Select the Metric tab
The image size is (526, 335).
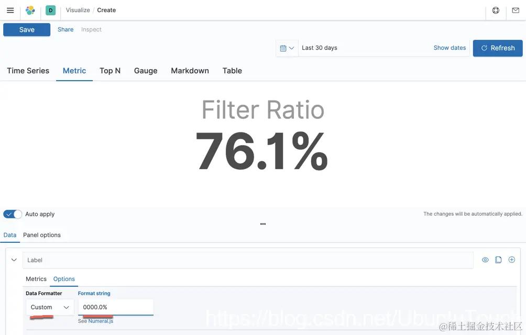tap(74, 71)
